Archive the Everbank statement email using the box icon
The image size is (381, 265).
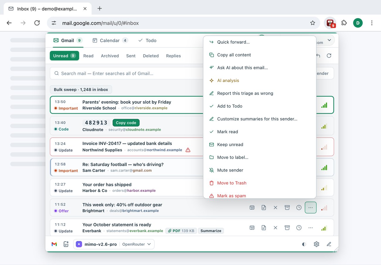coord(287,228)
